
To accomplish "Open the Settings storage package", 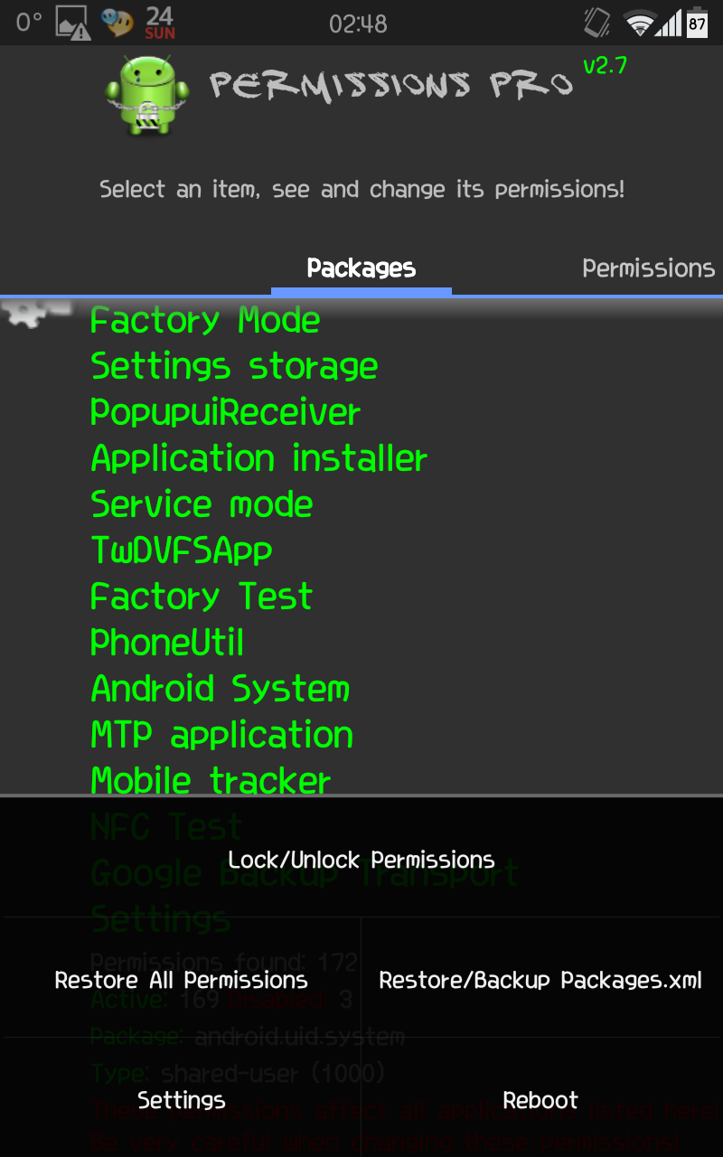I will tap(234, 367).
